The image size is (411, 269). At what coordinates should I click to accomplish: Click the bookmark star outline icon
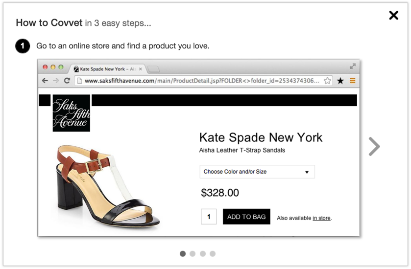click(328, 81)
